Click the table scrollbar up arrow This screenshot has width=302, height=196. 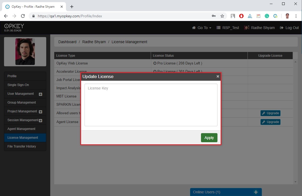pos(295,62)
